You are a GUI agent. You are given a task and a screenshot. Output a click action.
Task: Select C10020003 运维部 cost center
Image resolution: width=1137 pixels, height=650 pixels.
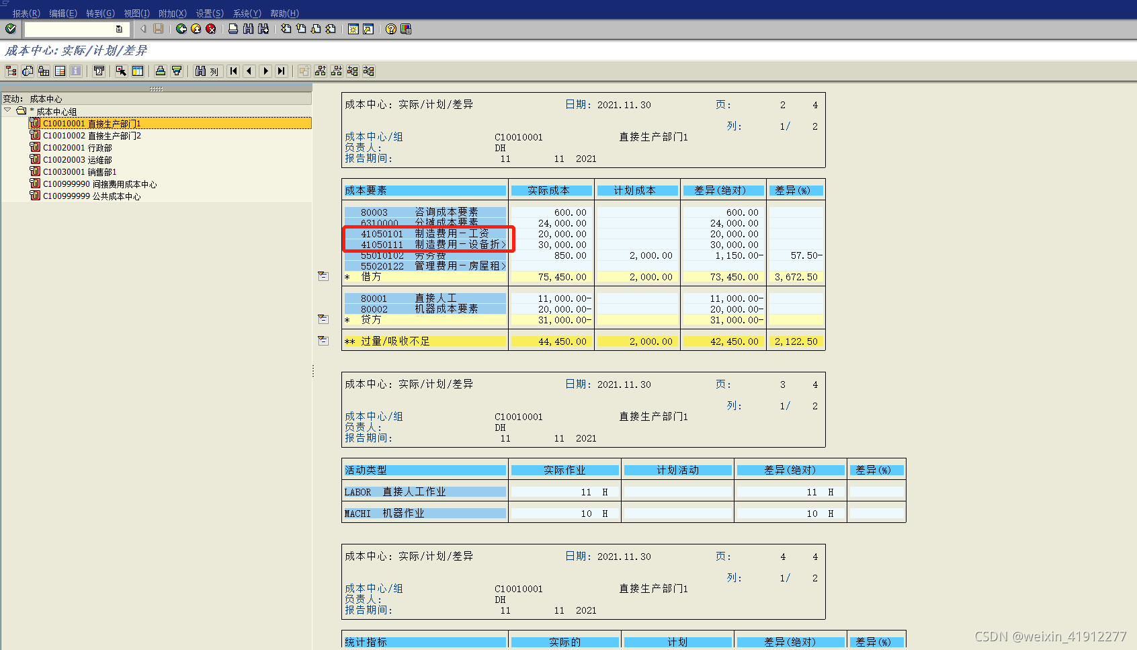77,160
